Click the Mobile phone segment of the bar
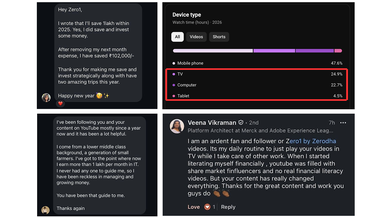 click(x=213, y=51)
